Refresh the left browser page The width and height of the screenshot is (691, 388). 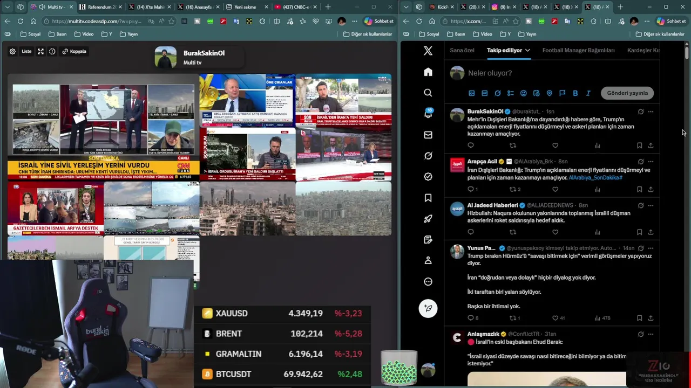(x=20, y=21)
